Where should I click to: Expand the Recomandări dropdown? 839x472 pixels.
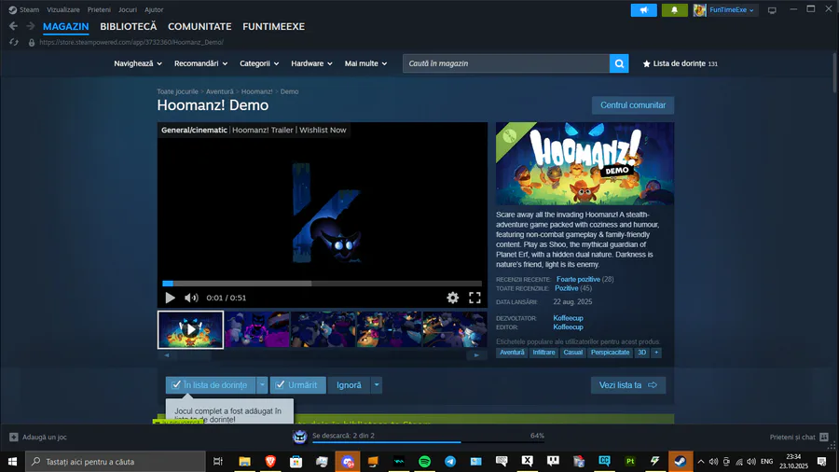coord(200,63)
